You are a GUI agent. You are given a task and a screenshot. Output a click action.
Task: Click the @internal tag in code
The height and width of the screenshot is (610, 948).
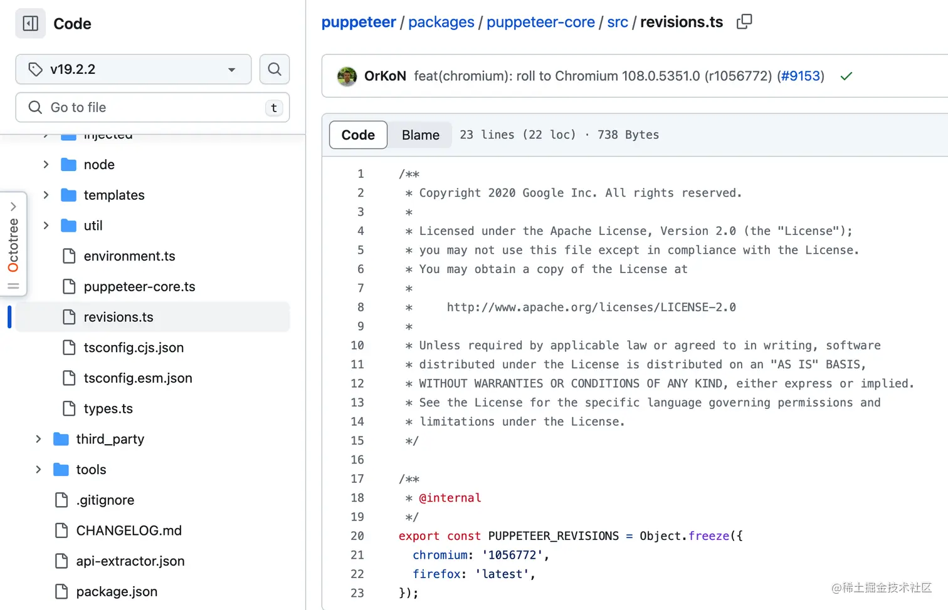pos(450,498)
